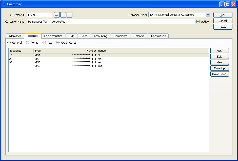Select the credit card row with sequence 10

click(109, 55)
